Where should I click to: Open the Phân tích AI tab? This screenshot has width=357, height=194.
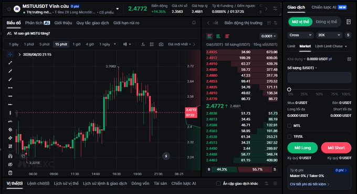(37, 23)
